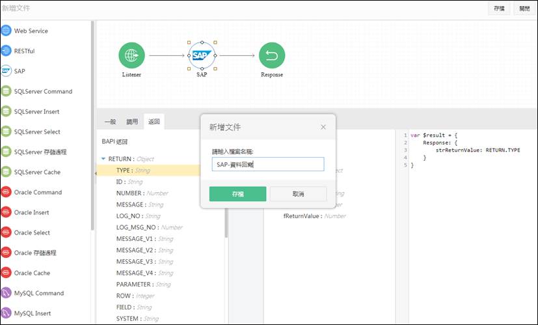Select the ROW : Integer row
This screenshot has height=325, width=538.
(x=135, y=296)
